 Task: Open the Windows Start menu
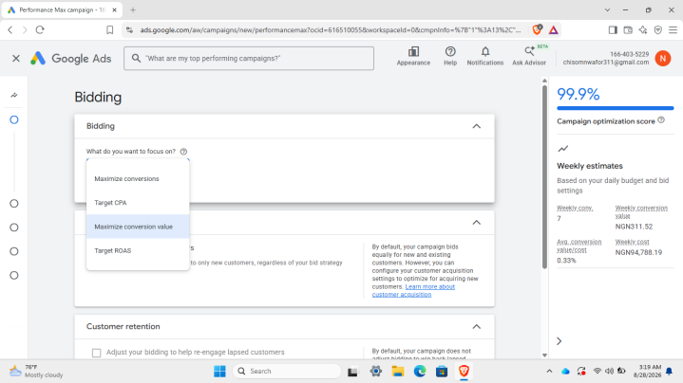(220, 372)
